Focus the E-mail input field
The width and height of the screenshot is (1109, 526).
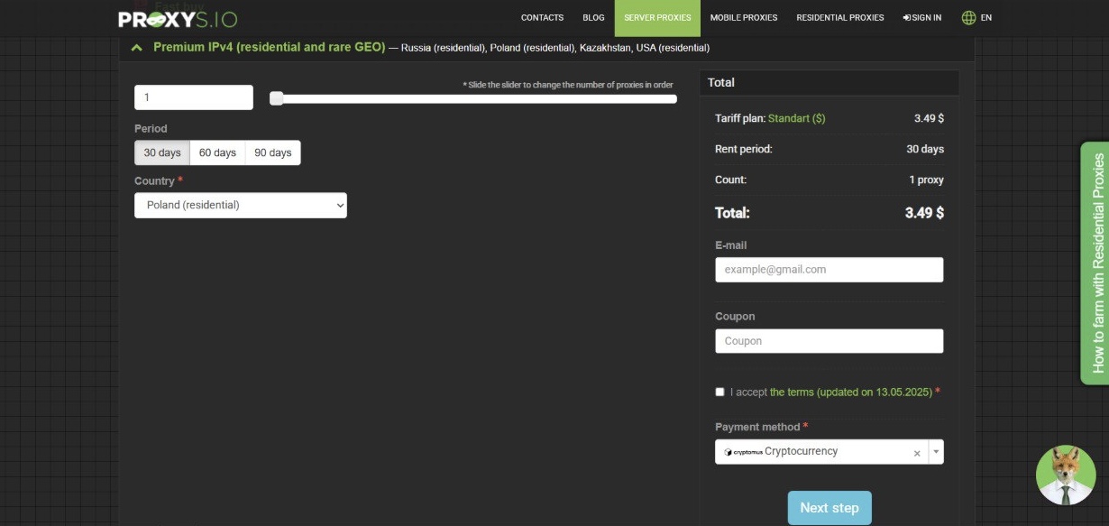point(829,270)
